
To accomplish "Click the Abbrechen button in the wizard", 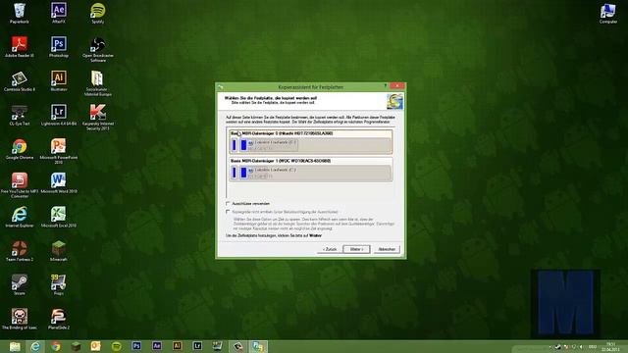I will [387, 249].
